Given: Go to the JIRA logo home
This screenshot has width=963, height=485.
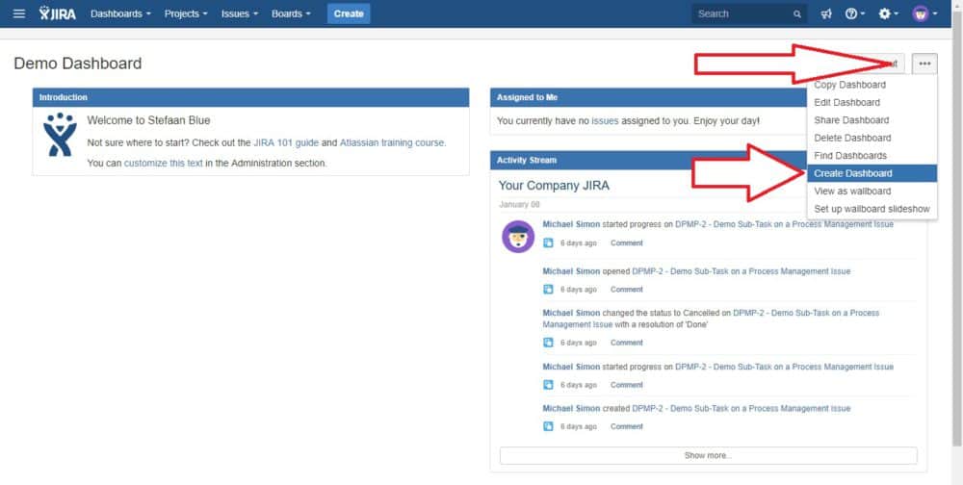Looking at the screenshot, I should 58,13.
